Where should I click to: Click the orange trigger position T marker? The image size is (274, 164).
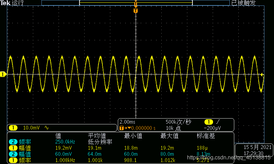point(136,11)
